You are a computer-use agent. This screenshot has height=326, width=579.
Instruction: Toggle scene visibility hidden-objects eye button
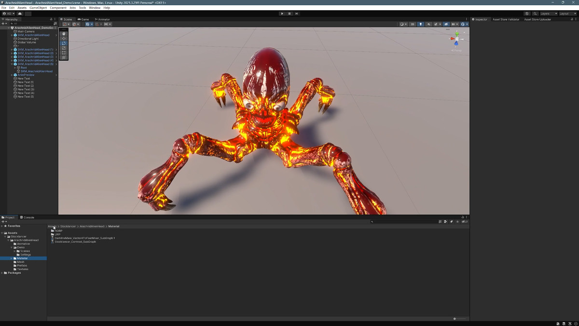446,24
